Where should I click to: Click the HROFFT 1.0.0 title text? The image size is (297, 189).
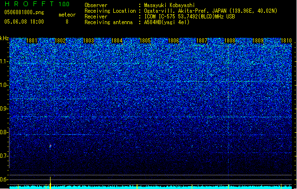[37, 4]
